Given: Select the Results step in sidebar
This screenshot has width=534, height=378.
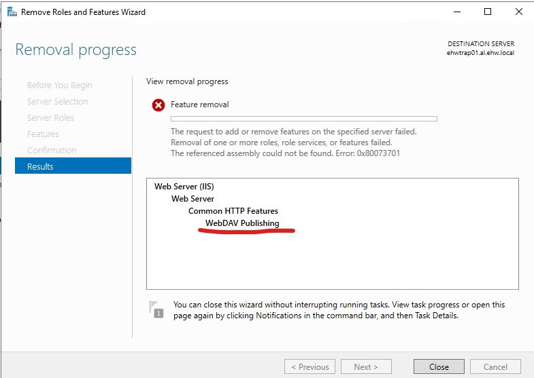Looking at the screenshot, I should coord(73,166).
